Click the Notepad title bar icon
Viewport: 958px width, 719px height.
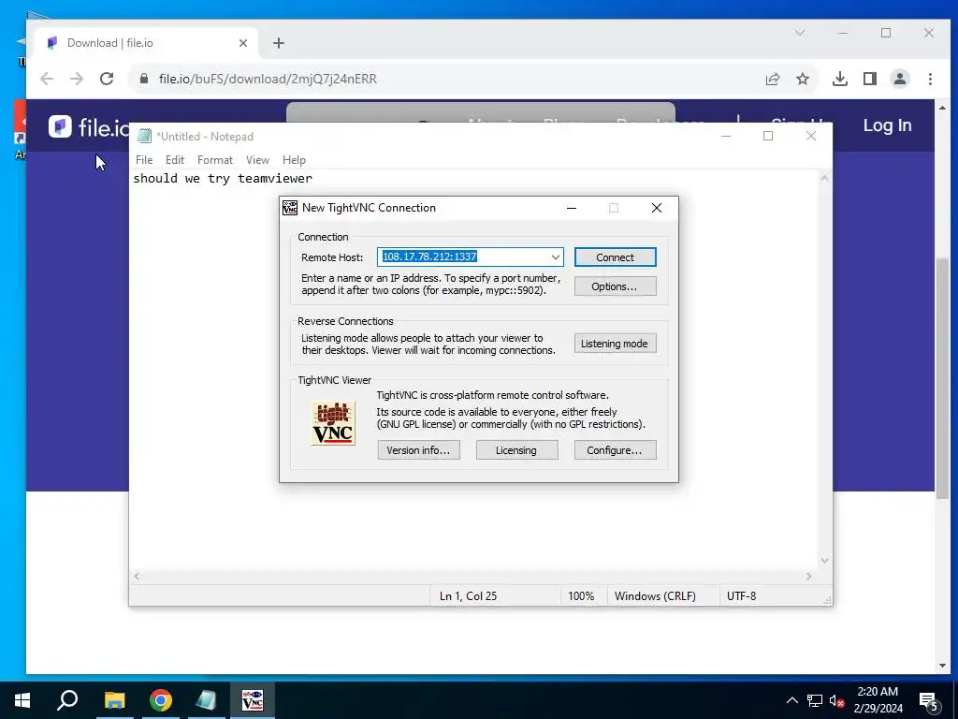[144, 137]
